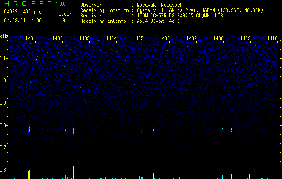The width and height of the screenshot is (282, 179).
Task: Click the HROFFT program title
Action: (x=28, y=4)
